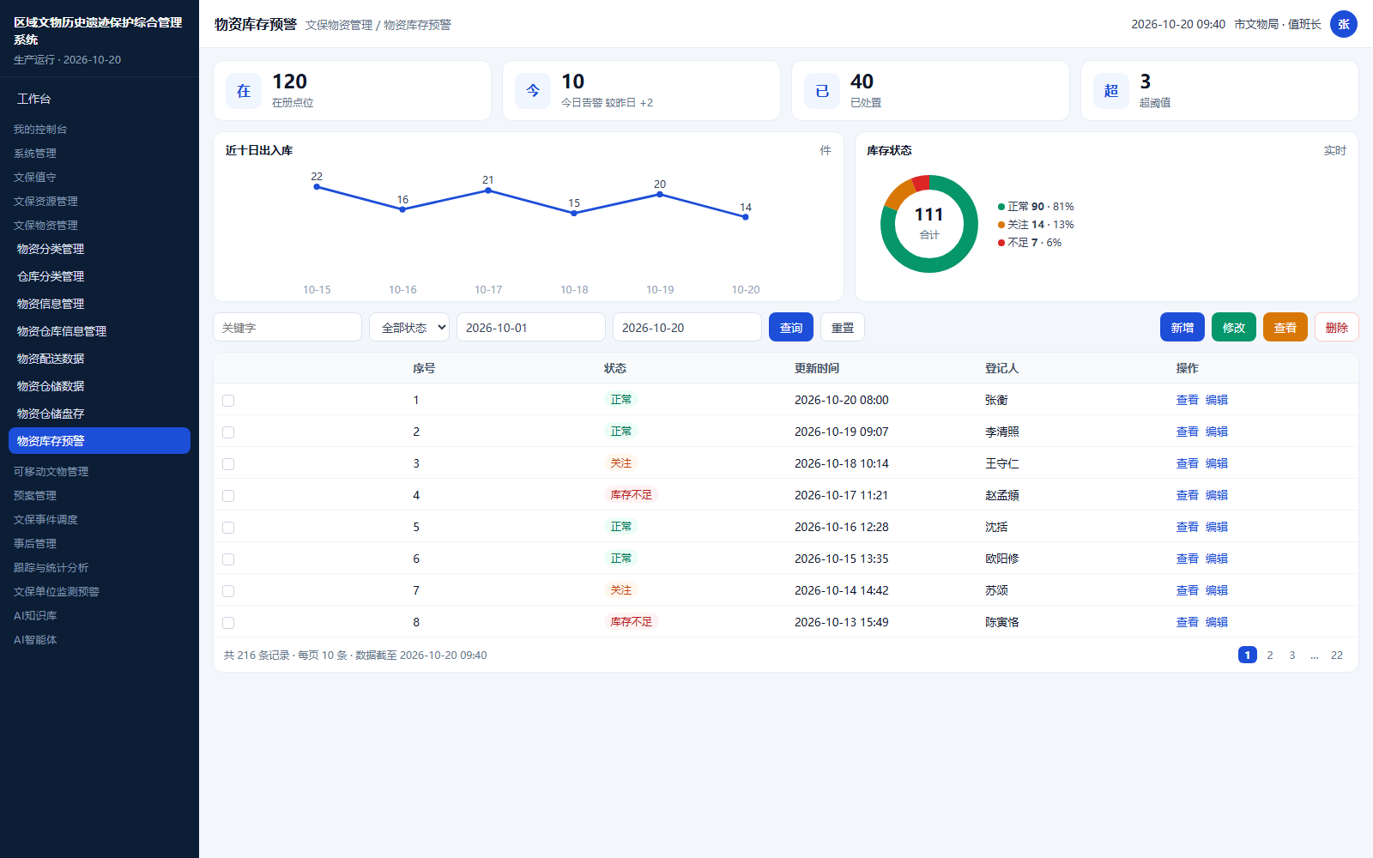
Task: Open the 全部状态 status dropdown
Action: point(409,327)
